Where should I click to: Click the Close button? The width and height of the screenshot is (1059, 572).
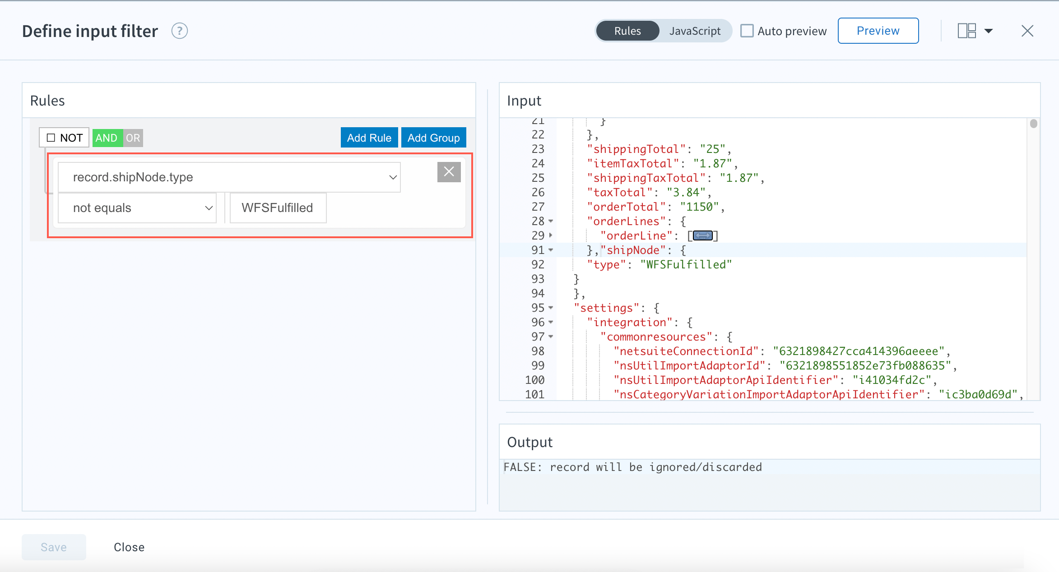(129, 547)
